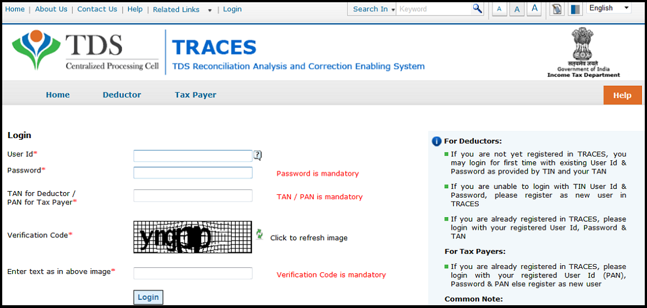Click the 'Click to refresh image' text
The height and width of the screenshot is (308, 647).
tap(309, 238)
